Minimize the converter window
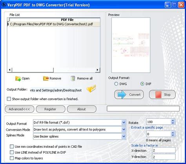The width and height of the screenshot is (186, 164). pyautogui.click(x=168, y=5)
